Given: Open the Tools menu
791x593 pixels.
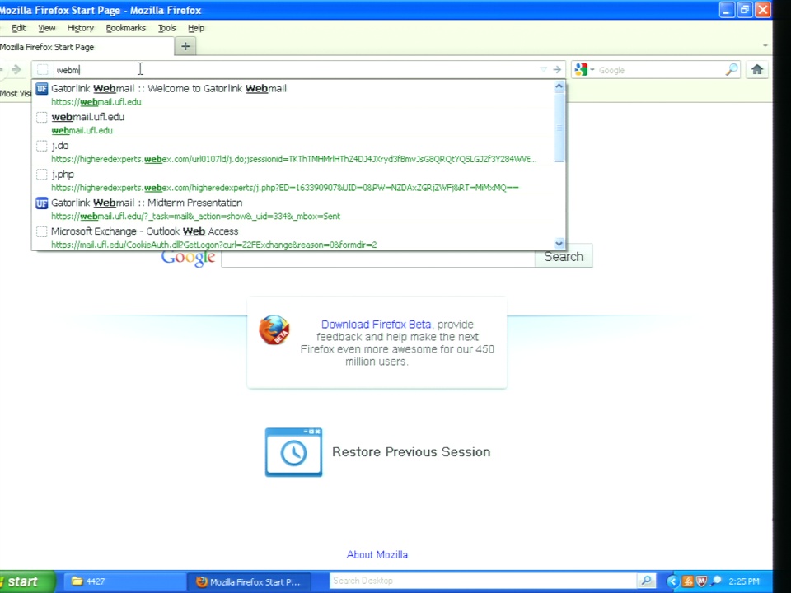Looking at the screenshot, I should coord(166,28).
